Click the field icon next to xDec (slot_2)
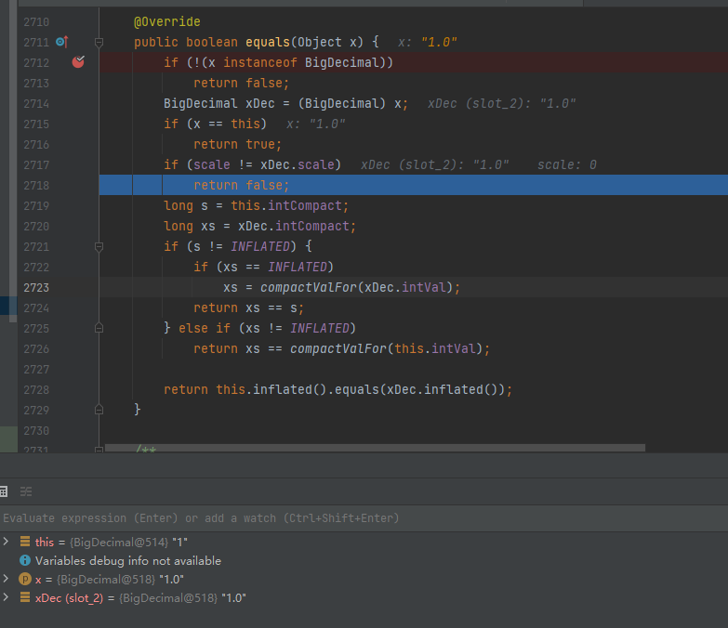Viewport: 728px width, 628px height. pyautogui.click(x=25, y=597)
